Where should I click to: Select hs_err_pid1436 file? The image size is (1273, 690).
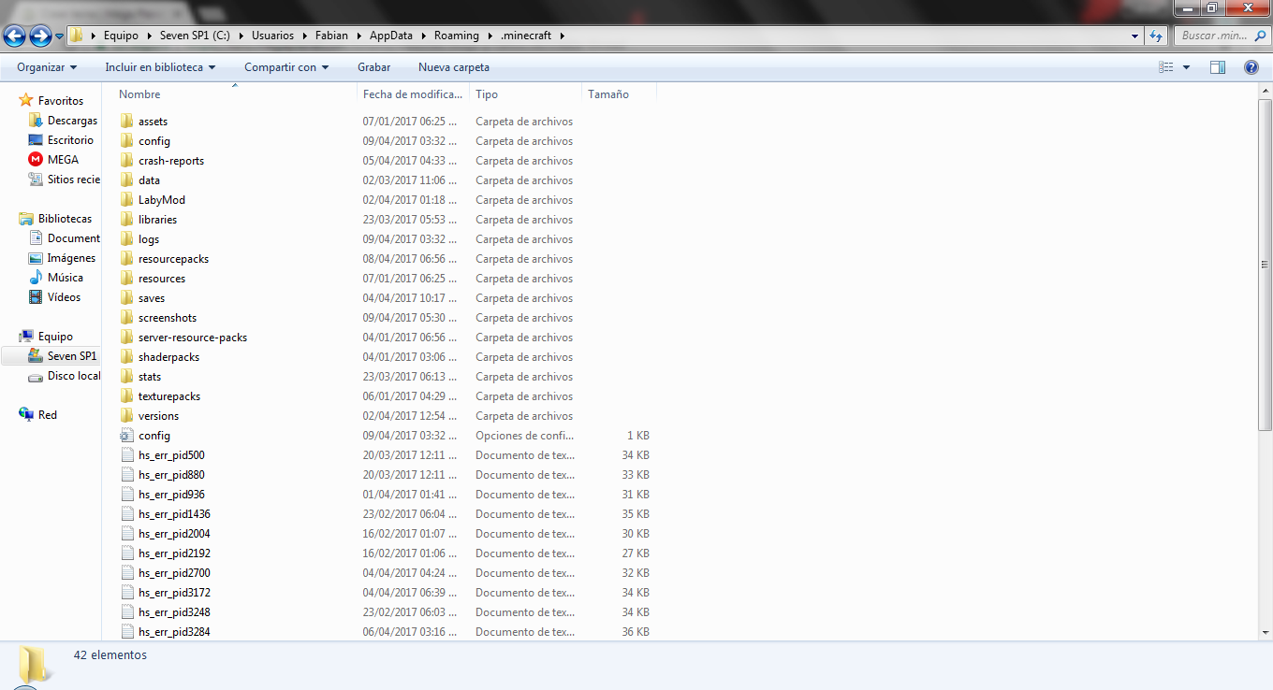(x=174, y=514)
